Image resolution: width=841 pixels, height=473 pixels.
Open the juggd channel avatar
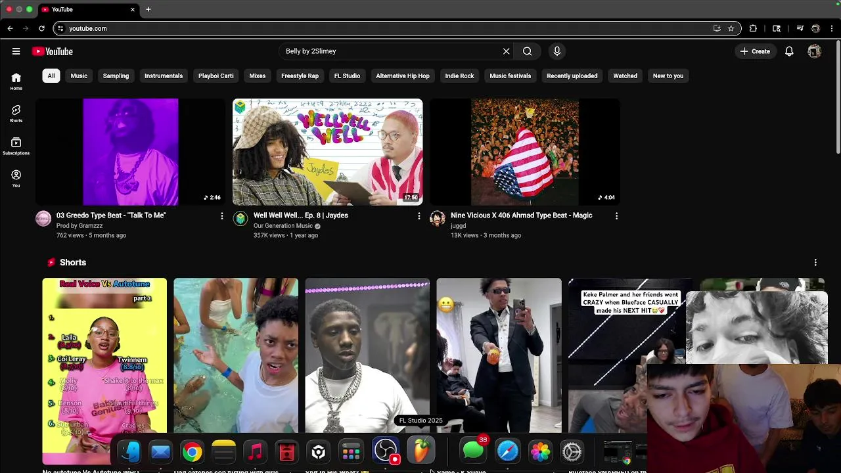click(x=438, y=219)
